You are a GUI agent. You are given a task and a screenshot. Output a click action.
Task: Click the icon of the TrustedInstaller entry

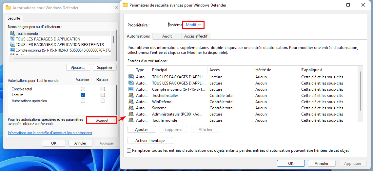(x=131, y=95)
